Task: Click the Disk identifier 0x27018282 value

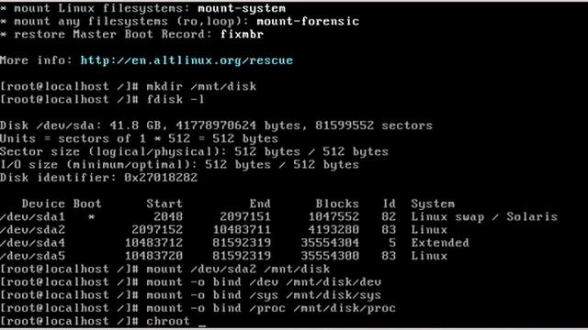Action: tap(161, 177)
